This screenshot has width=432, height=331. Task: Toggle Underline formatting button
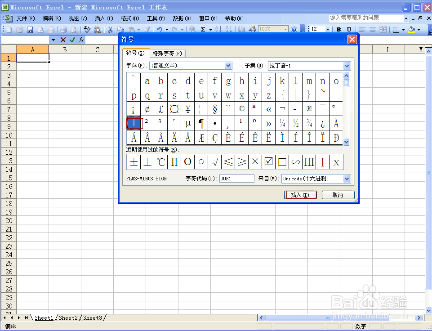349,30
